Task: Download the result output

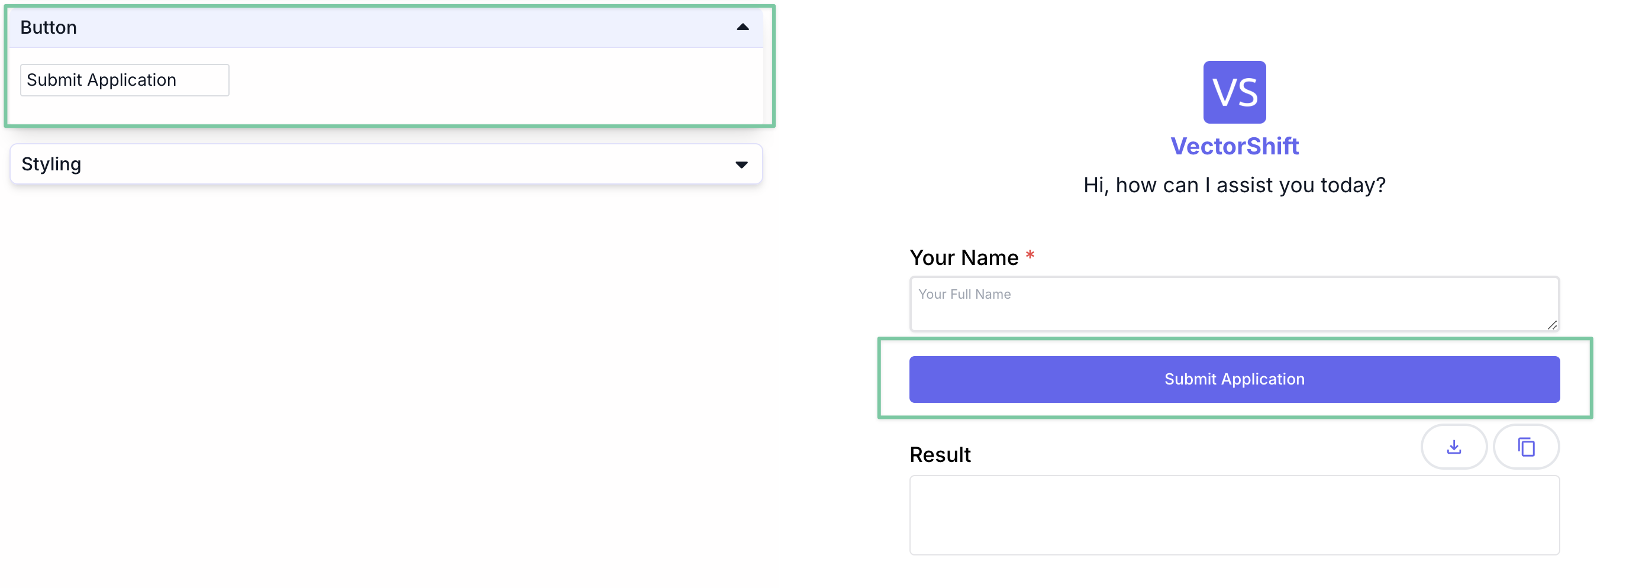Action: coord(1453,447)
